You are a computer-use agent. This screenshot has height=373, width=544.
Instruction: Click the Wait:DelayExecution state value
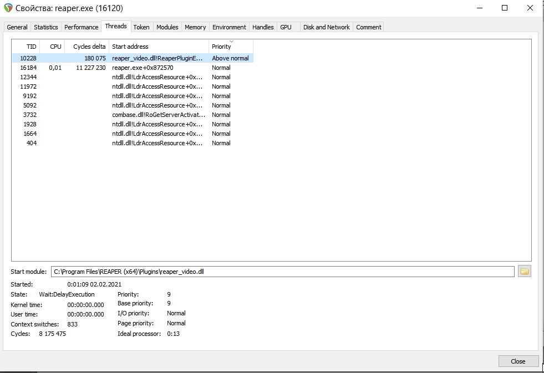coord(67,294)
